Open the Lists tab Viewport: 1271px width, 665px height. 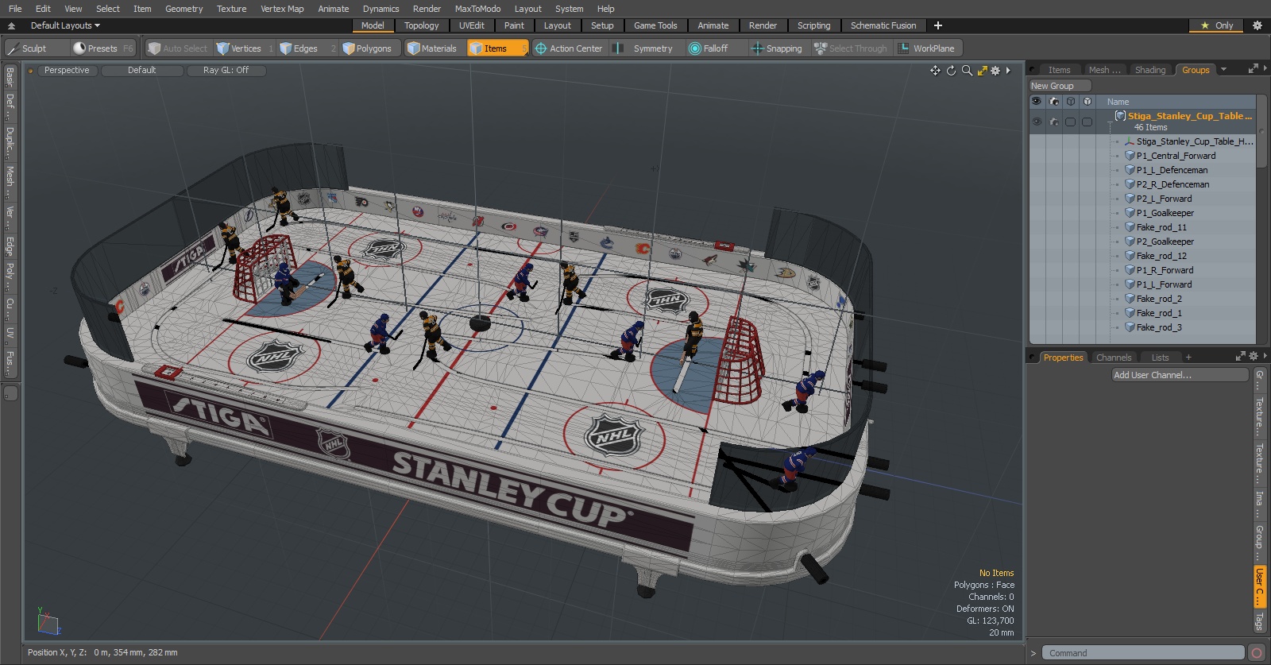(1161, 358)
